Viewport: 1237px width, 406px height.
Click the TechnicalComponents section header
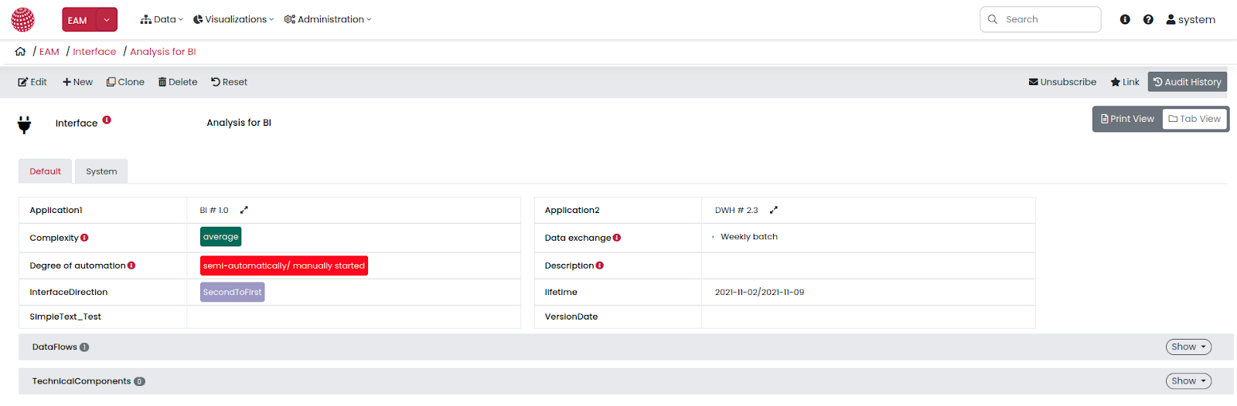pyautogui.click(x=626, y=381)
